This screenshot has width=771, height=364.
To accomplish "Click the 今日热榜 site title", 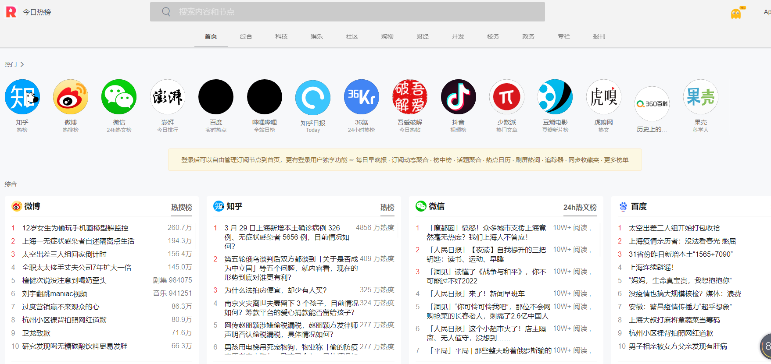I will click(37, 12).
